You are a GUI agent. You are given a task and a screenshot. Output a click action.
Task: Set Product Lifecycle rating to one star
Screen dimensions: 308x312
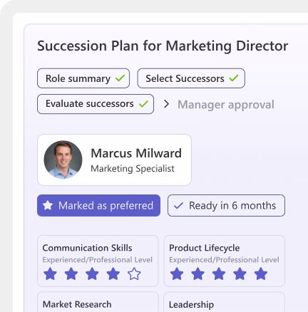177,274
